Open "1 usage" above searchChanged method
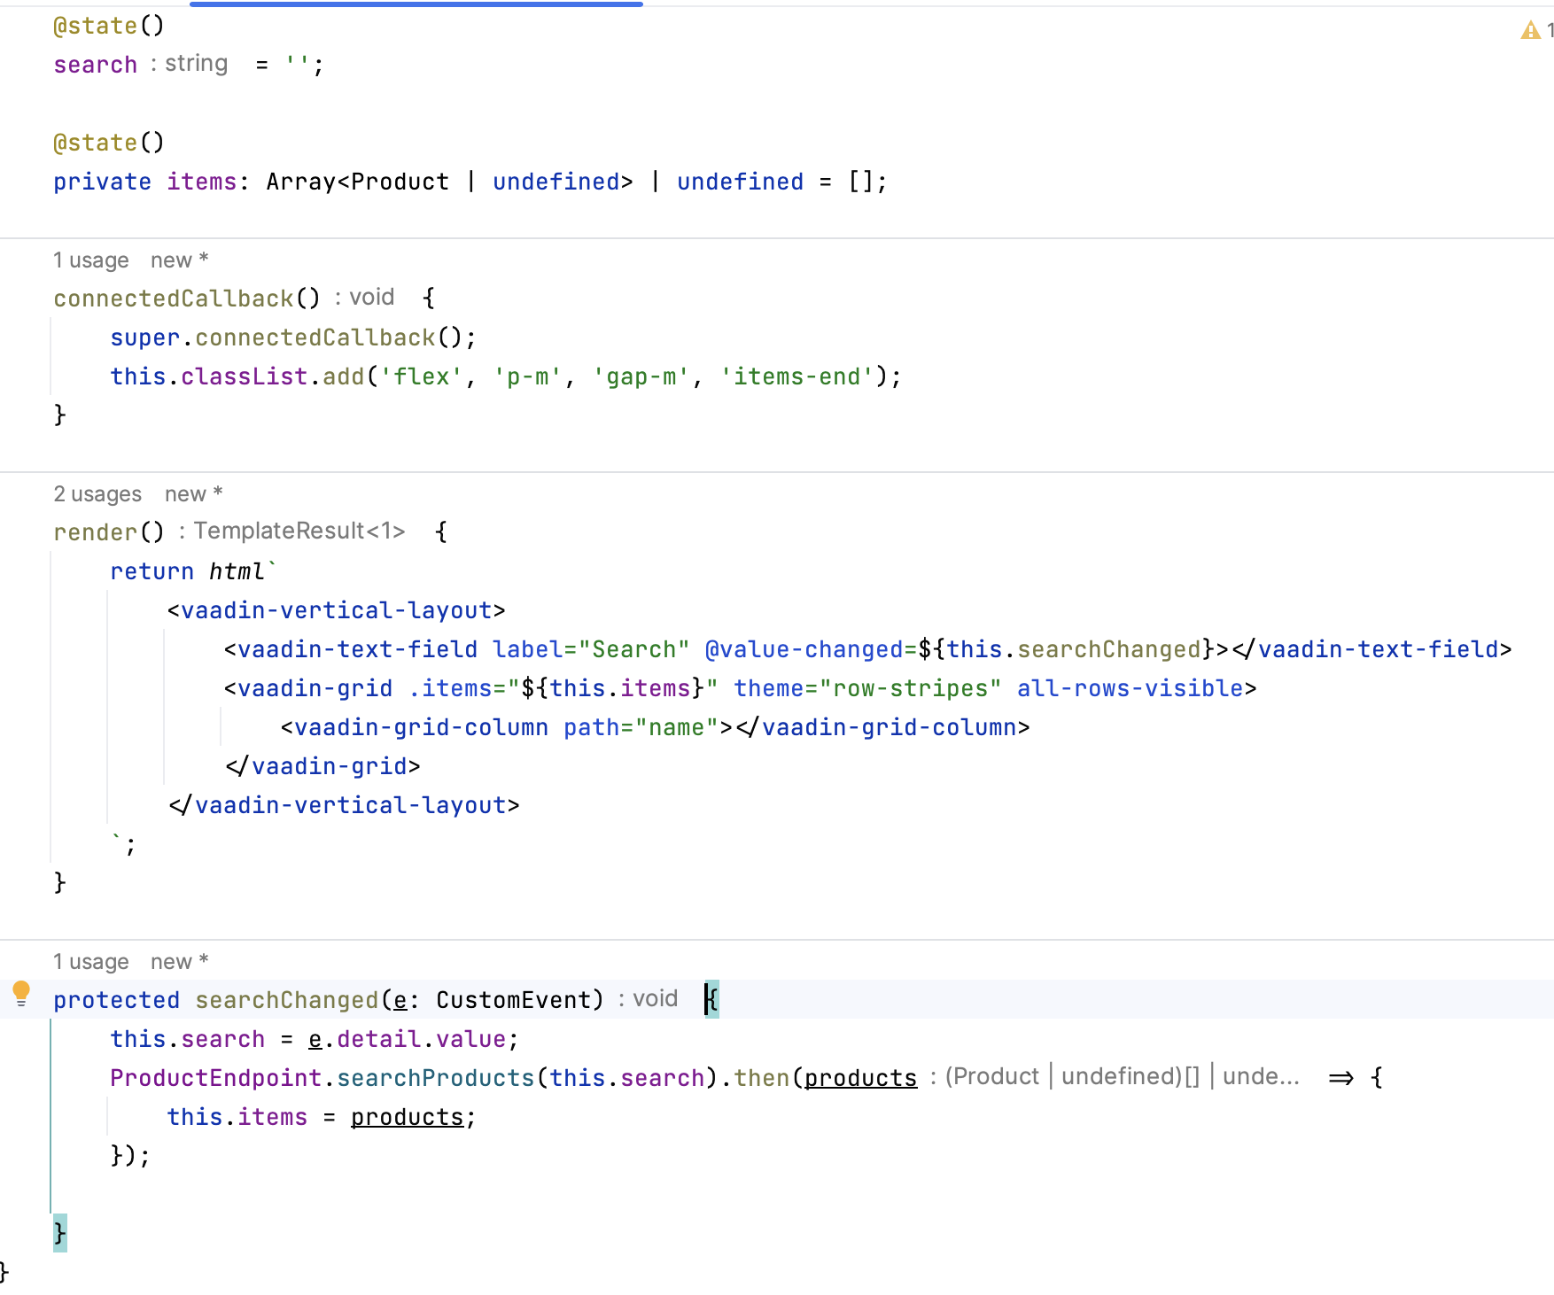The height and width of the screenshot is (1295, 1554). click(x=90, y=962)
